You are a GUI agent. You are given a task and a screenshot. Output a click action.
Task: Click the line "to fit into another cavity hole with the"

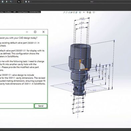click(18, 64)
